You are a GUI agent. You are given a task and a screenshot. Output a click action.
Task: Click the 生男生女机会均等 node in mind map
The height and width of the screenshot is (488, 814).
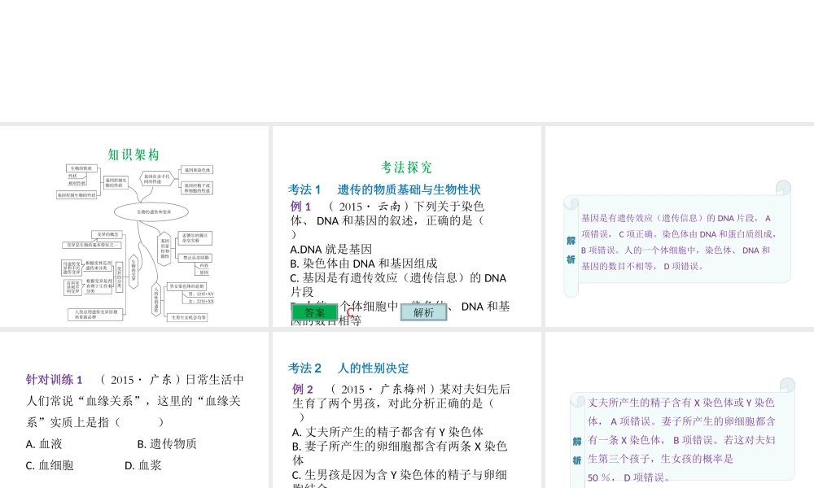189,317
